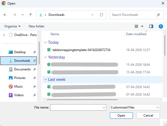Select file modified 15-04-2026 17:54
Image resolution: width=167 pixels, height=126 pixels.
[102, 72]
